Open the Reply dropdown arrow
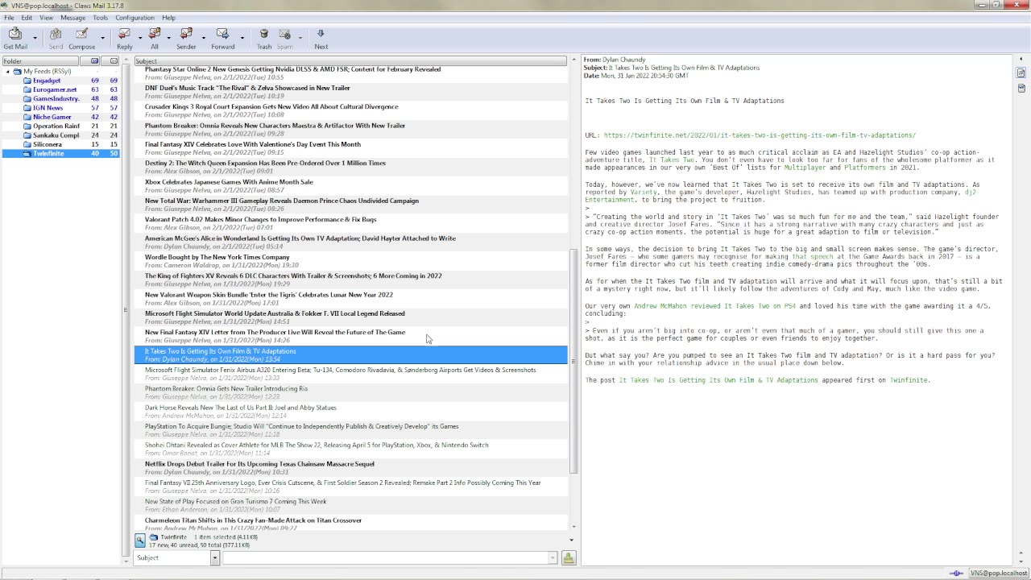 (140, 38)
